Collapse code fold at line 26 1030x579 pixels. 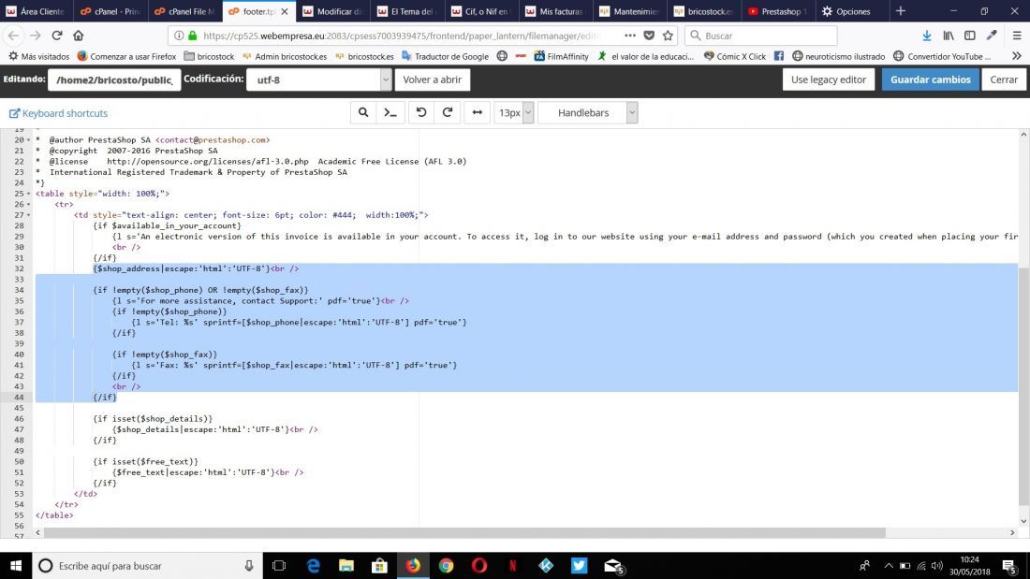pos(28,204)
